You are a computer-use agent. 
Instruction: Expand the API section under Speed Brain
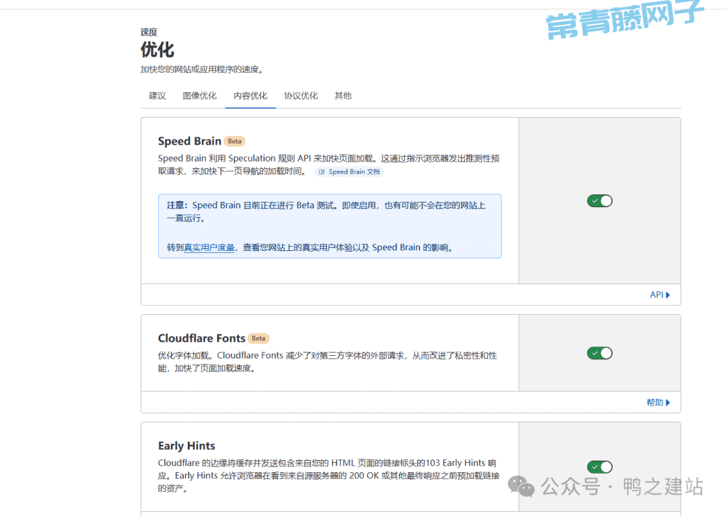(659, 295)
